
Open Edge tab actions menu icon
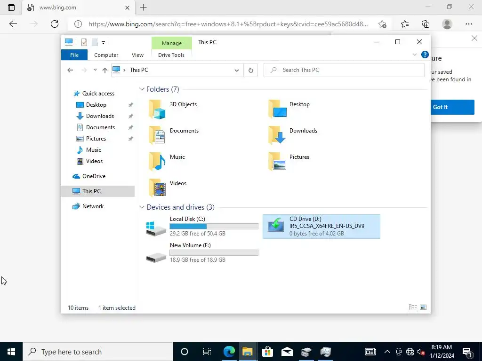point(11,8)
